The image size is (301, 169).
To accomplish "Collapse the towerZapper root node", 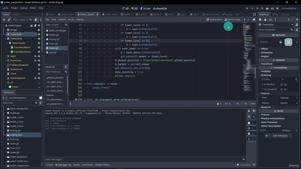I will point(3,25).
